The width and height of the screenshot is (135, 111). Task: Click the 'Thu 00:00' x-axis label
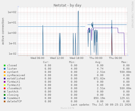point(96,58)
